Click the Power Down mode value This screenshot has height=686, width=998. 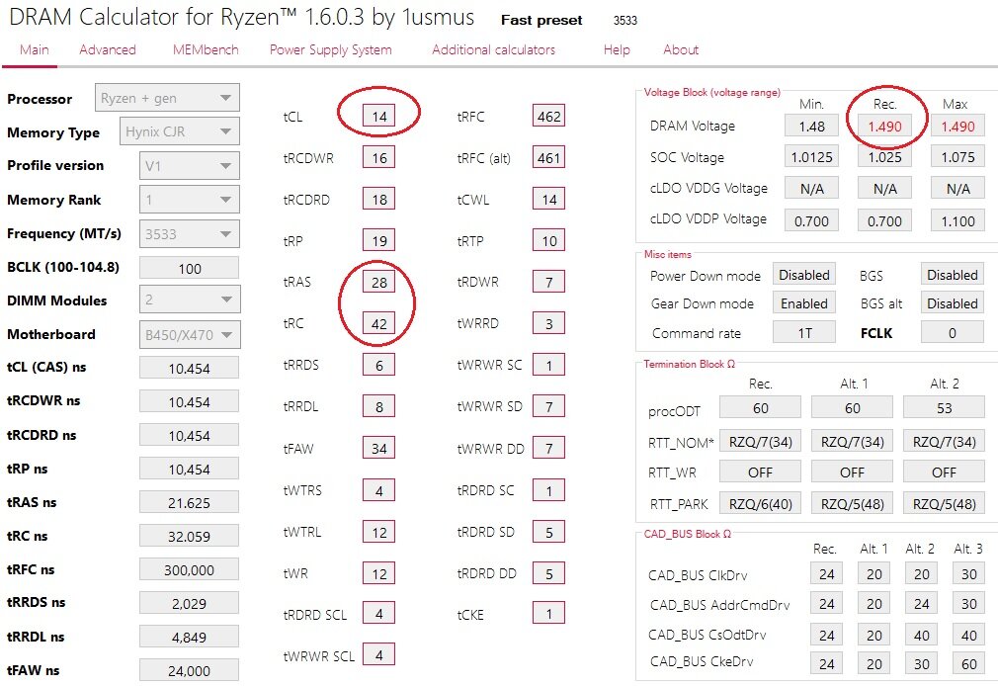point(804,275)
